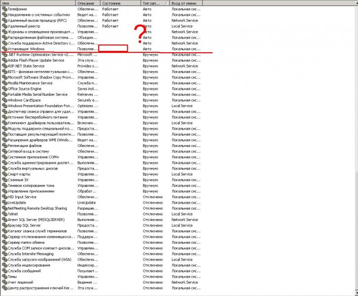Select the LiveUpdate service icon
The width and height of the screenshot is (358, 296).
click(4, 203)
